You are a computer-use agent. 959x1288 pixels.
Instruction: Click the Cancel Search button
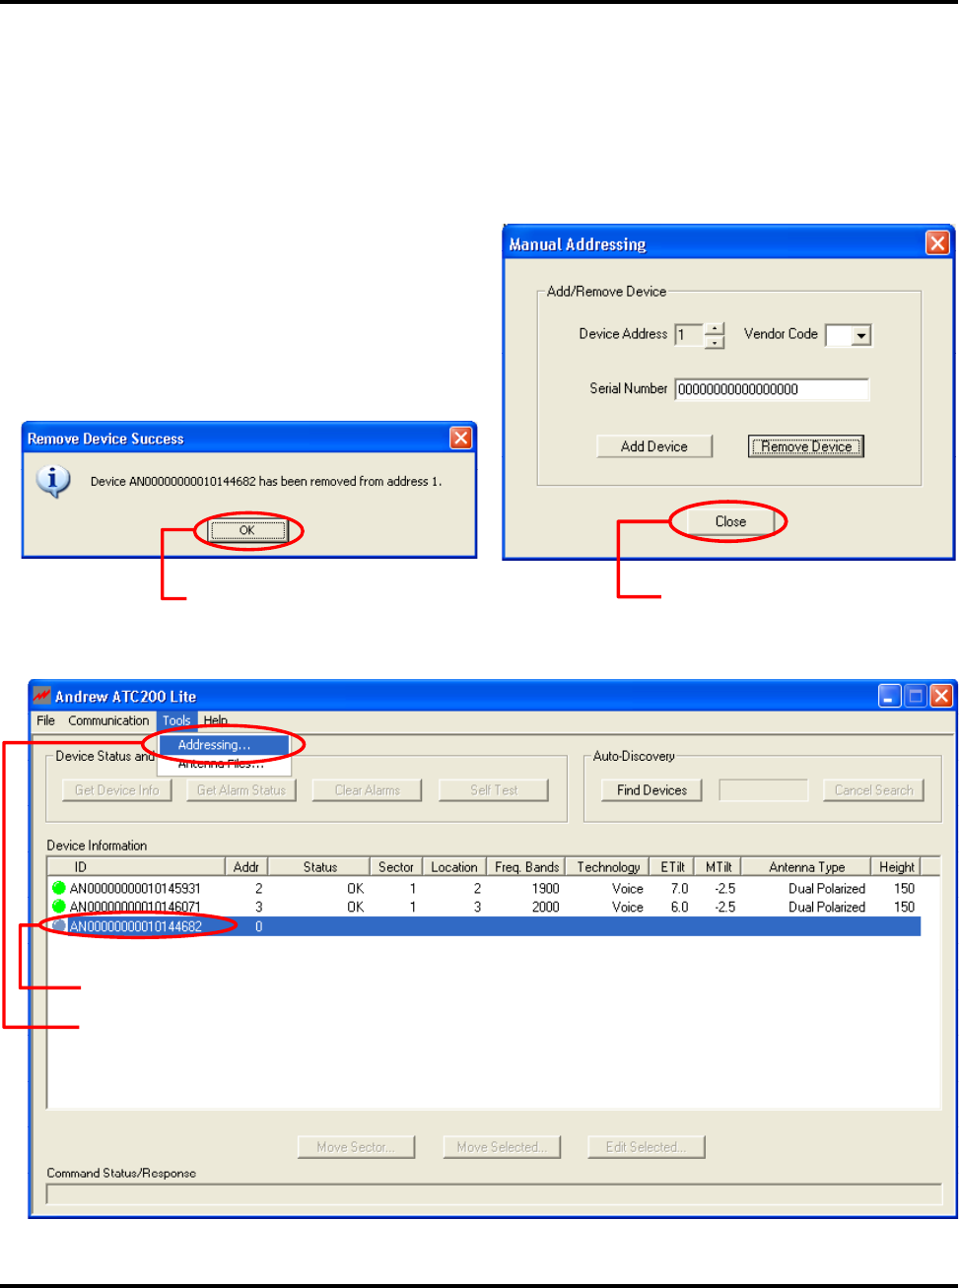click(x=873, y=790)
